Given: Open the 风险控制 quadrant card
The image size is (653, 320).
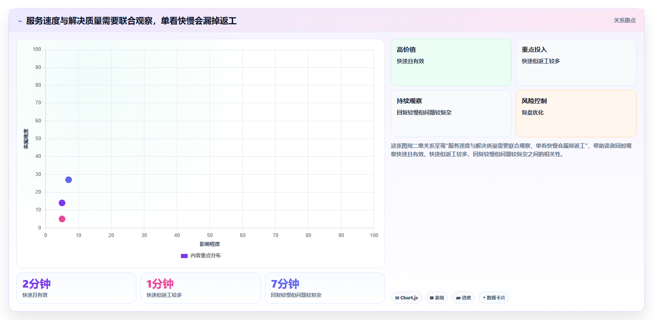Looking at the screenshot, I should pos(576,114).
